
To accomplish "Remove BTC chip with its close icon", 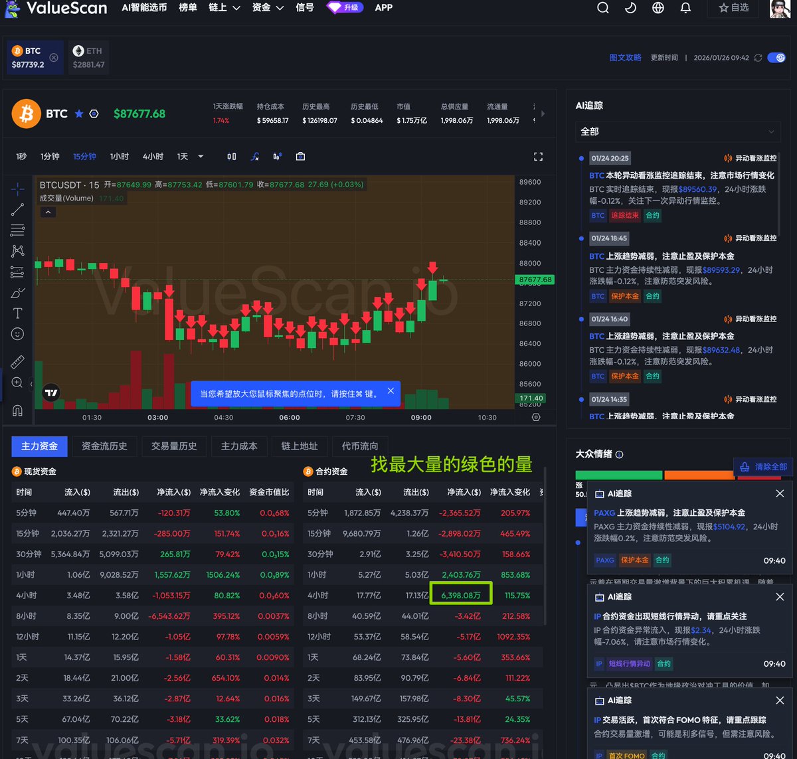I will [54, 58].
